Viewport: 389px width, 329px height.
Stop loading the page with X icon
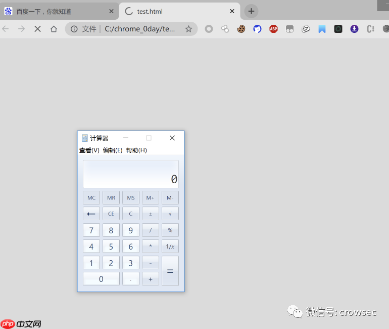coord(37,29)
